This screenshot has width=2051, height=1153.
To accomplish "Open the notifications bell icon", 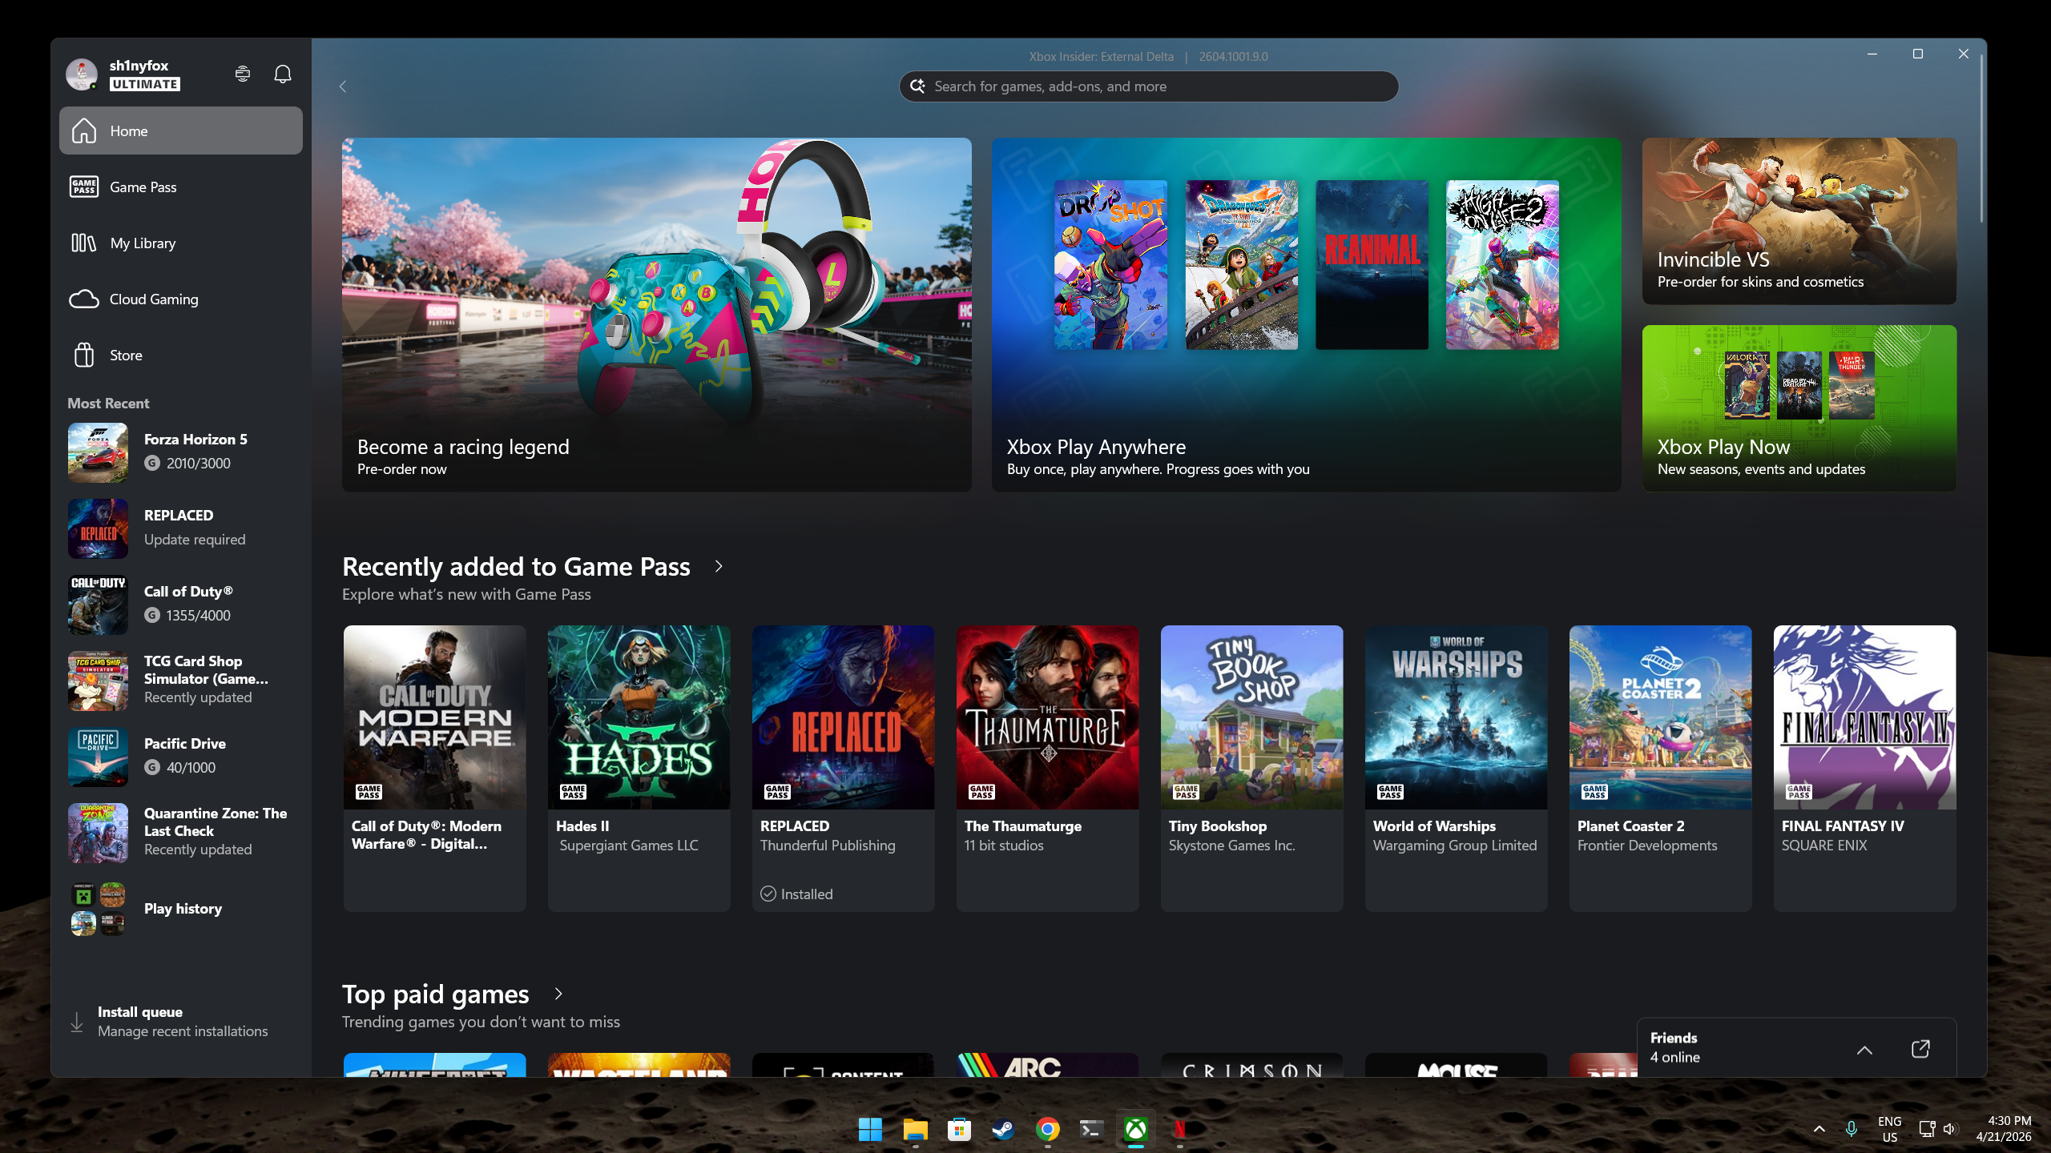I will click(282, 73).
